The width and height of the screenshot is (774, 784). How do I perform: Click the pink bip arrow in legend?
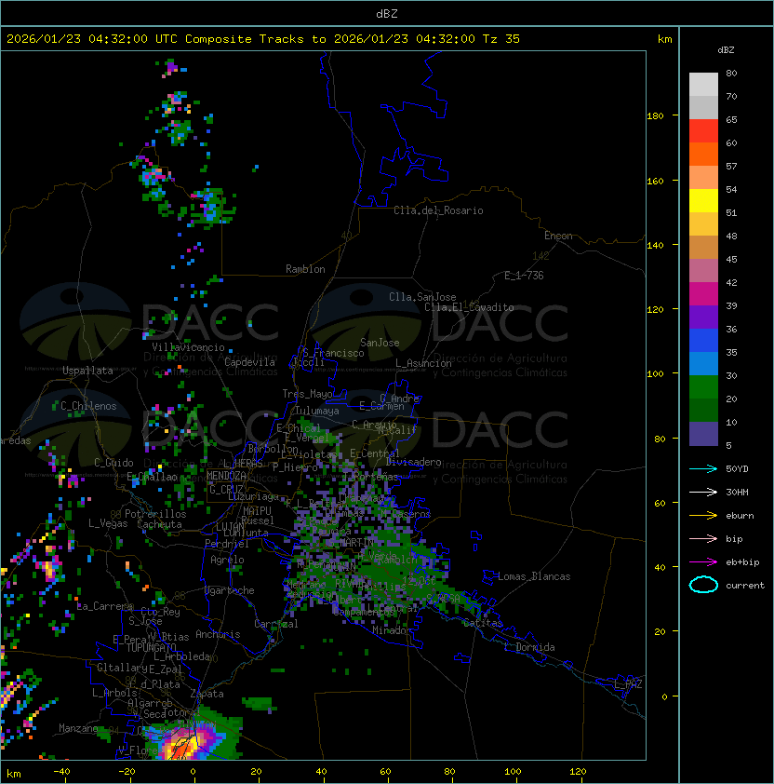(703, 538)
